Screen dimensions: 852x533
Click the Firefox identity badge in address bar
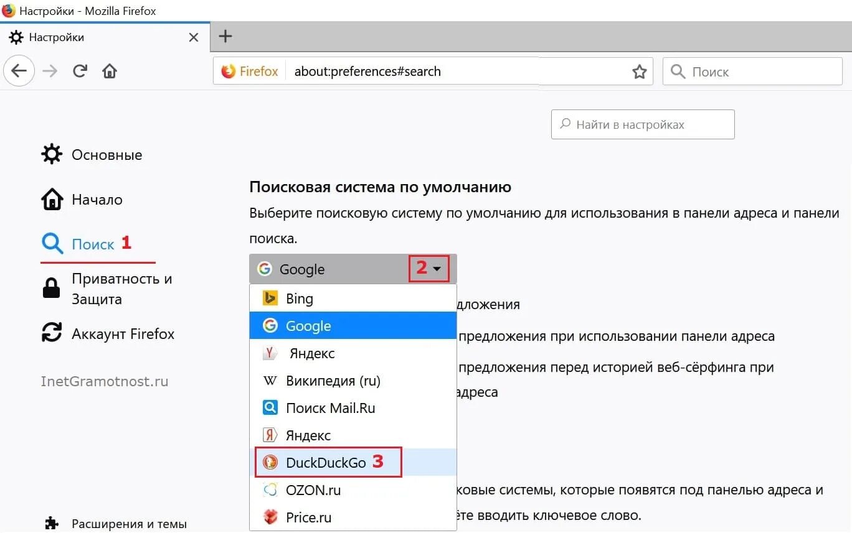[250, 72]
